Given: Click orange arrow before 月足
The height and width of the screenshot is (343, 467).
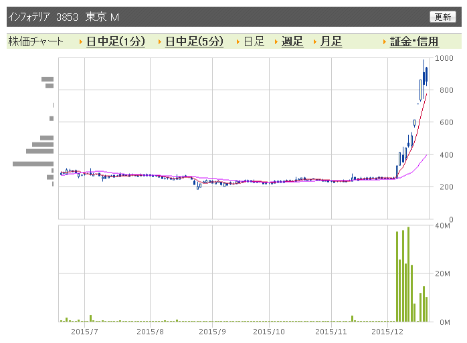Looking at the screenshot, I should pyautogui.click(x=315, y=42).
